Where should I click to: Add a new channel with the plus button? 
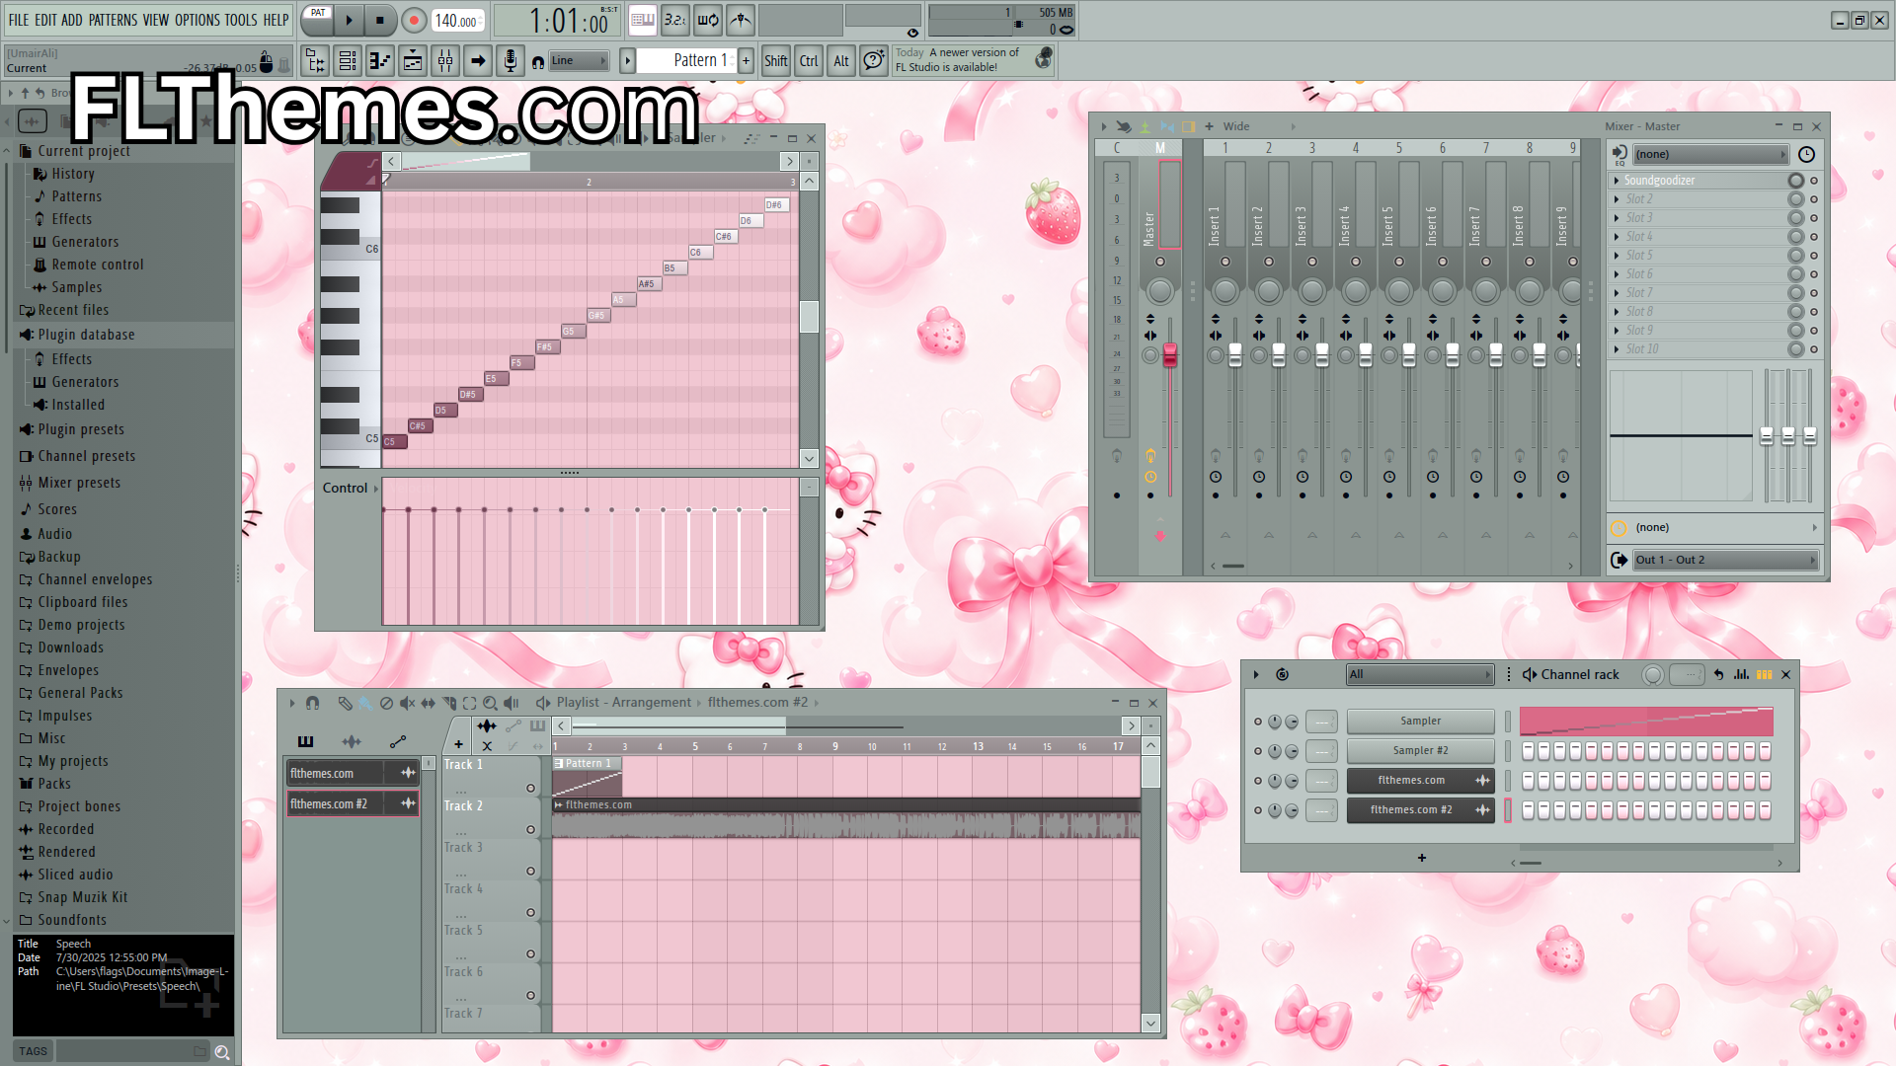click(x=1421, y=858)
